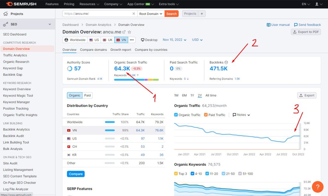Viewport: 328px width, 196px height.
Task: Click the Backlinks info globe icon
Action: coord(226,62)
